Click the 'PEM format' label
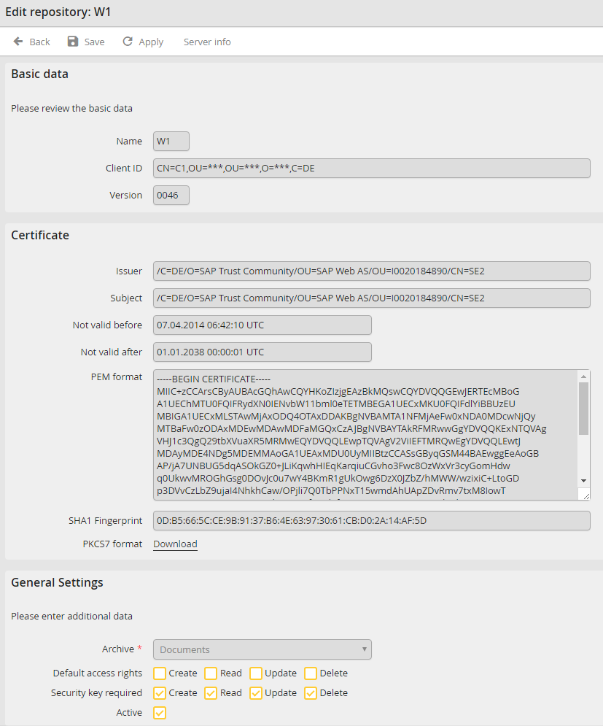The width and height of the screenshot is (603, 726). (117, 377)
